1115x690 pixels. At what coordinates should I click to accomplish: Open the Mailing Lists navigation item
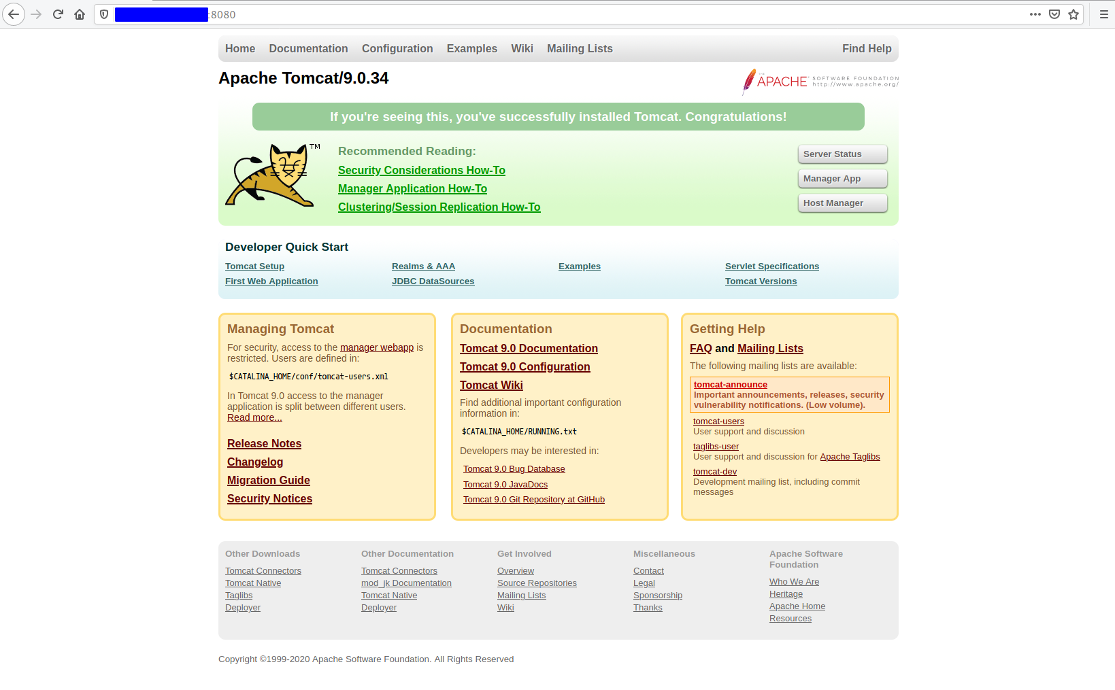580,49
